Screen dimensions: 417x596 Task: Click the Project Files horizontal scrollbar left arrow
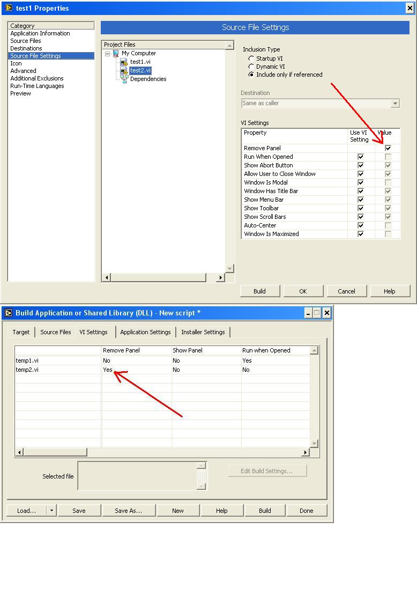[x=107, y=278]
